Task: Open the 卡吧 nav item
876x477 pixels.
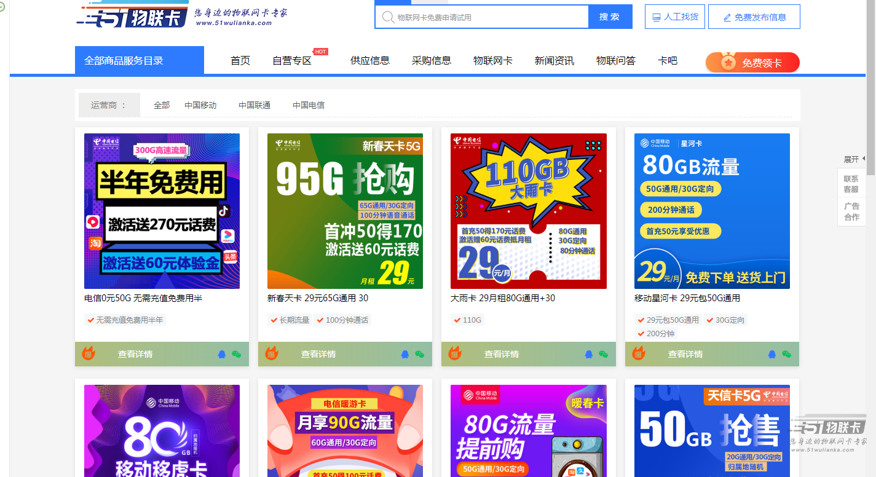Action: (x=668, y=60)
